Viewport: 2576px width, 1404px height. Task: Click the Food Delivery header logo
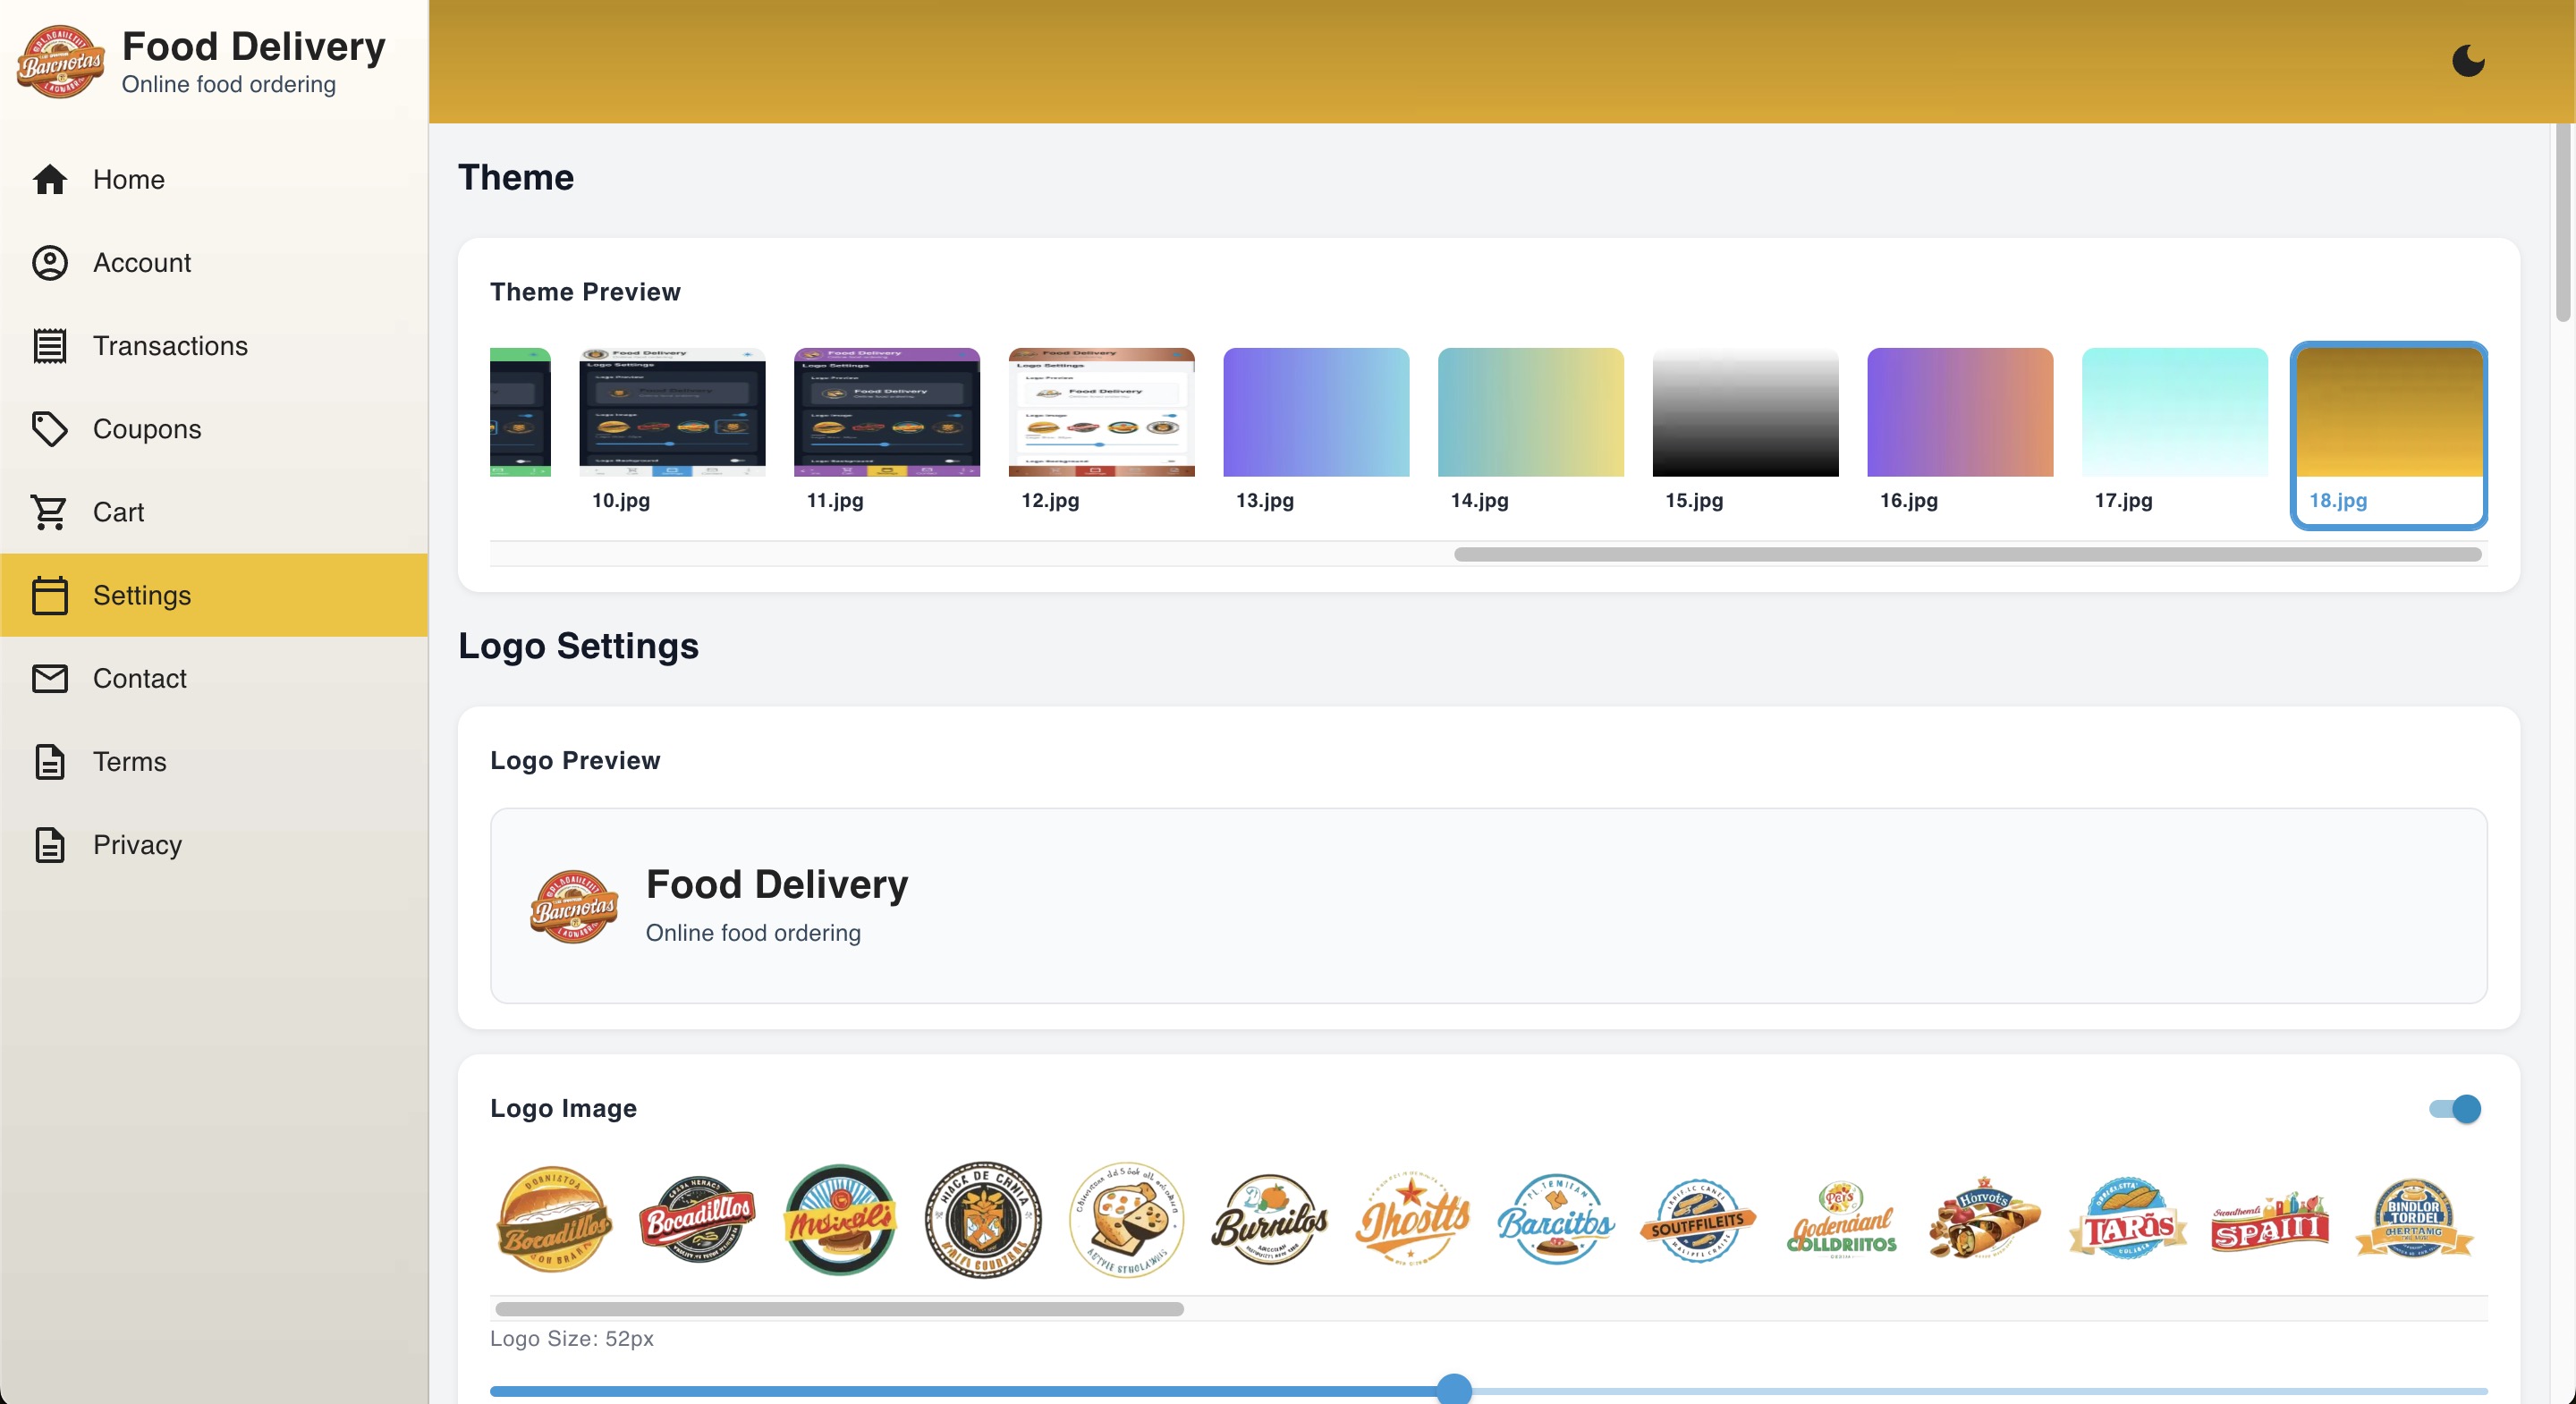point(61,61)
